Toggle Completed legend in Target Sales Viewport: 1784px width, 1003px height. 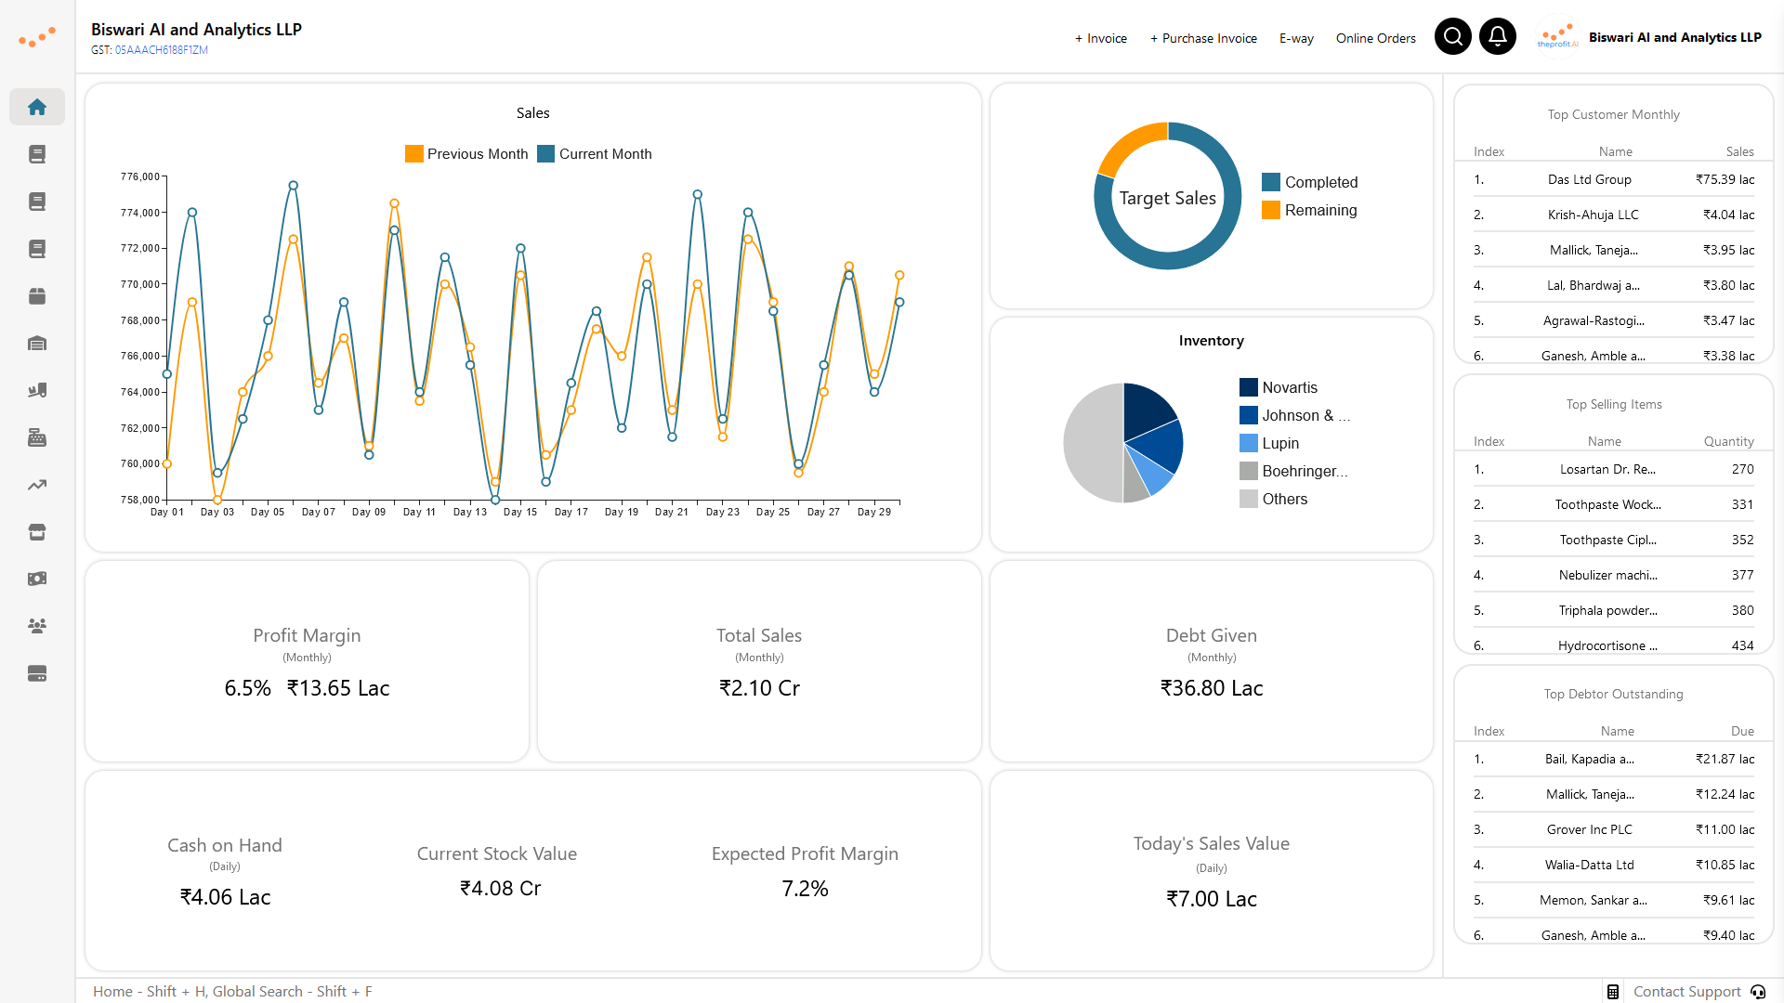(1310, 182)
